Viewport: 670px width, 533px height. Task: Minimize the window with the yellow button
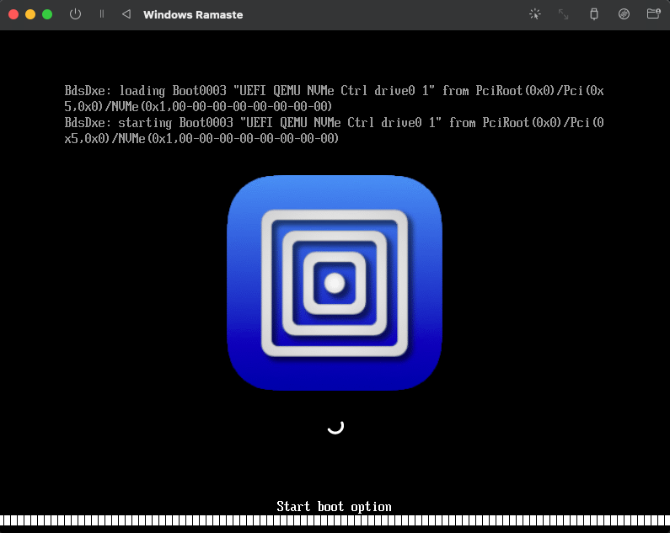click(30, 14)
